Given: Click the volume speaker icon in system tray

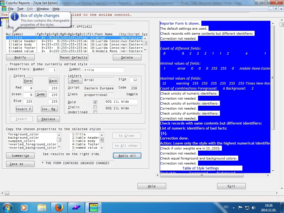Looking at the screenshot, I should click(x=254, y=207).
